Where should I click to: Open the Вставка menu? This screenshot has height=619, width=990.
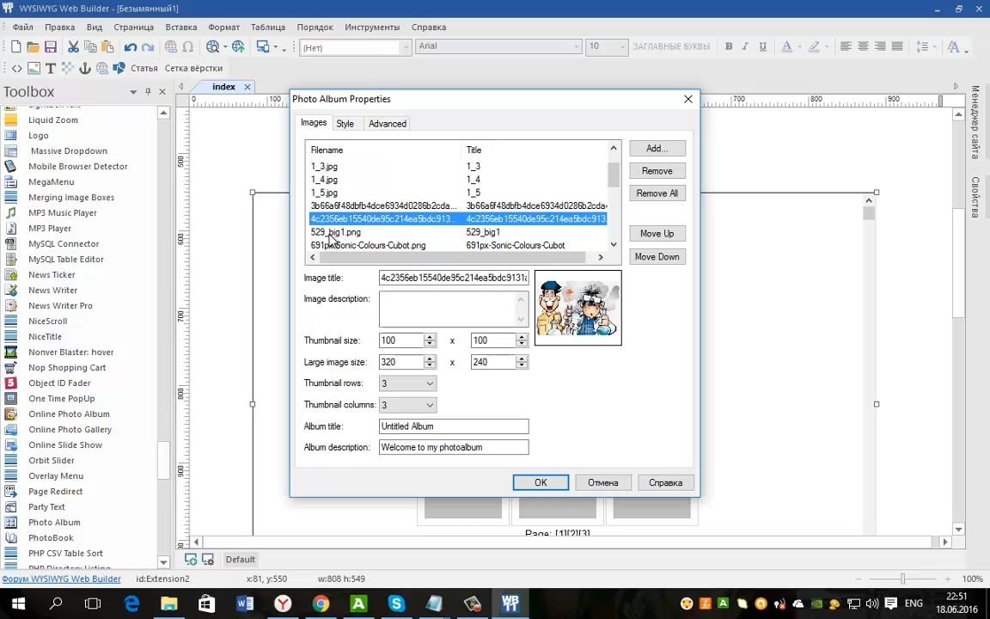[x=181, y=28]
